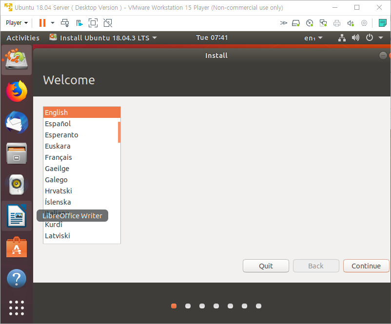This screenshot has height=324, width=391.
Task: Select Kurdî in the language list
Action: [x=81, y=225]
